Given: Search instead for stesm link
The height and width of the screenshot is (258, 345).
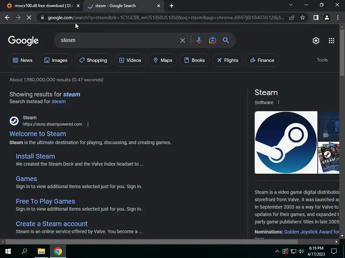Looking at the screenshot, I should pos(59,101).
